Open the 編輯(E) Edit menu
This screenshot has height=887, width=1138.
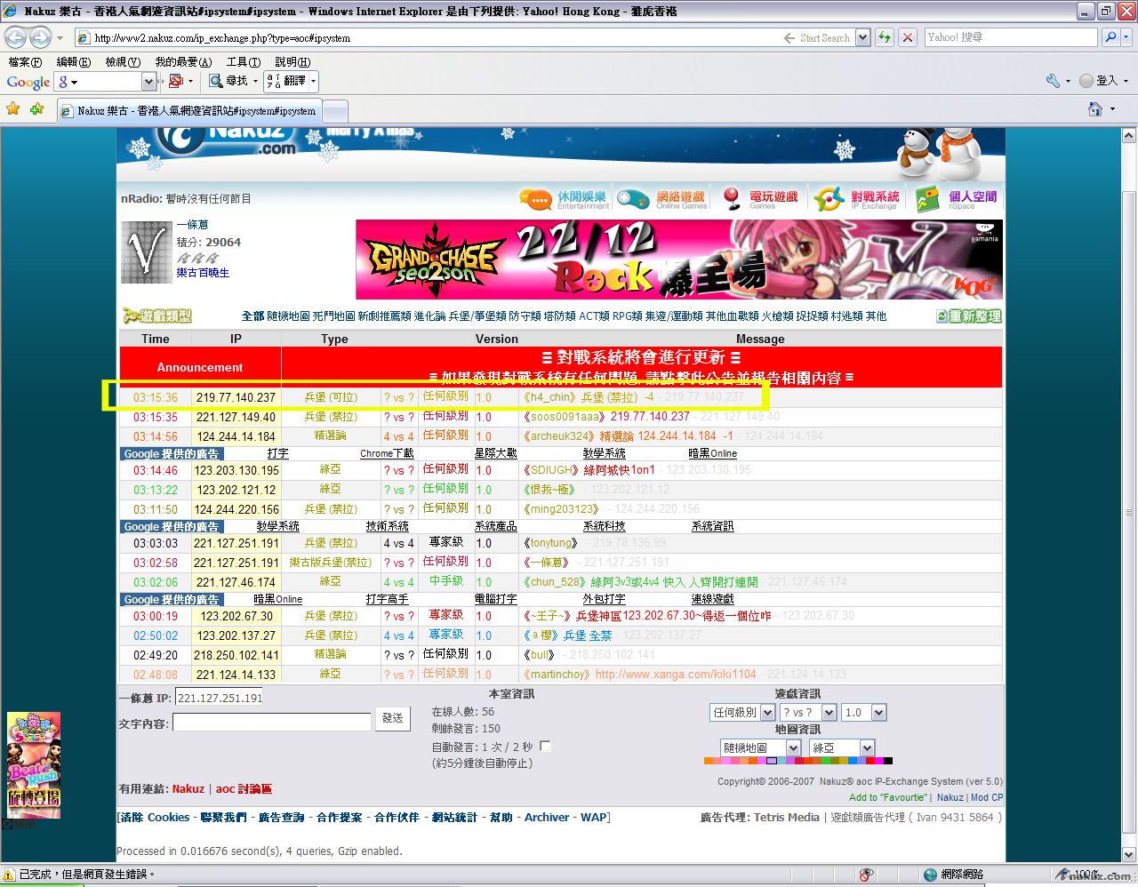pos(73,62)
